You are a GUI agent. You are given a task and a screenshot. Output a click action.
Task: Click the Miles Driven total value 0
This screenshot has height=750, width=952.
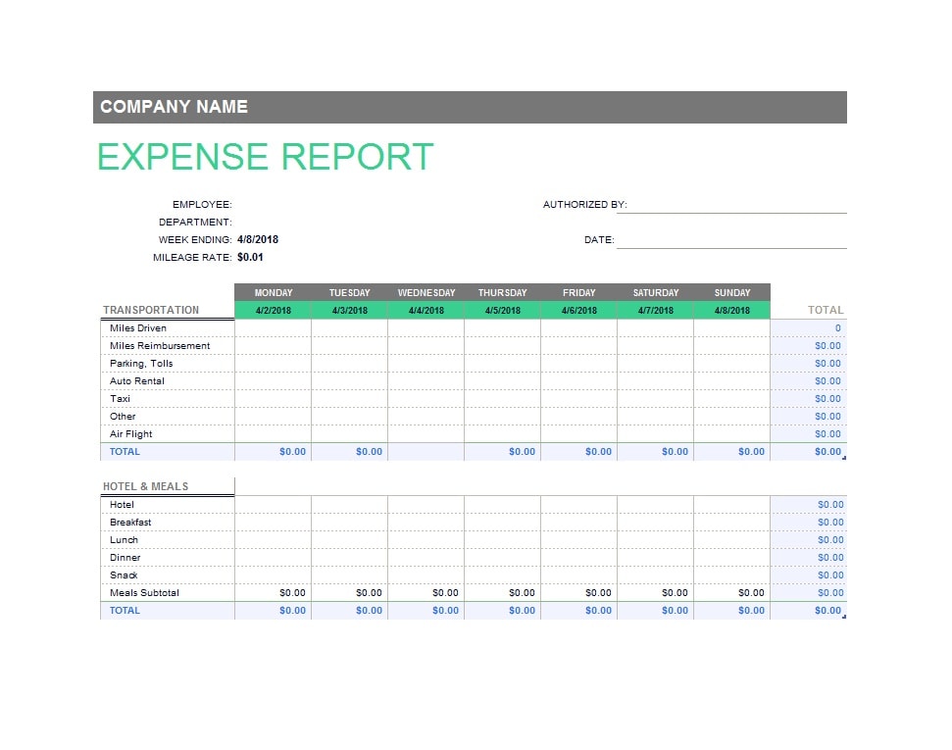point(838,327)
